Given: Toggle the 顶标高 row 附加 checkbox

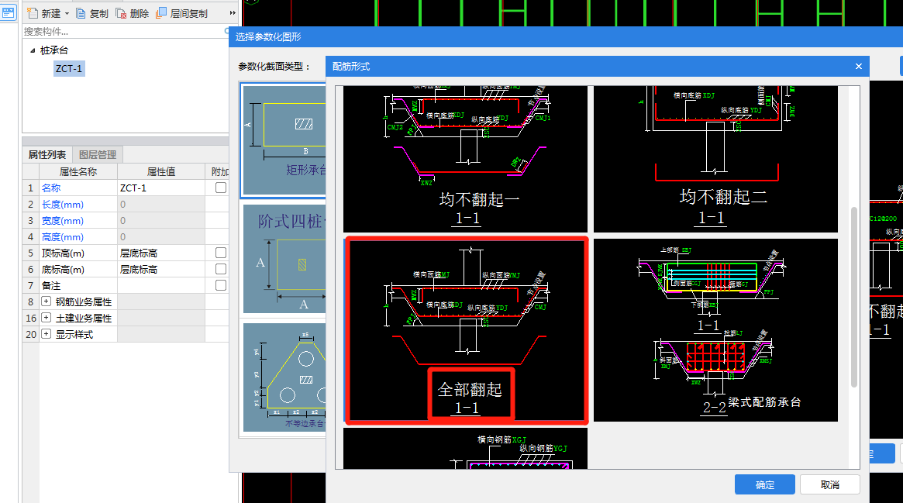Looking at the screenshot, I should tap(221, 253).
